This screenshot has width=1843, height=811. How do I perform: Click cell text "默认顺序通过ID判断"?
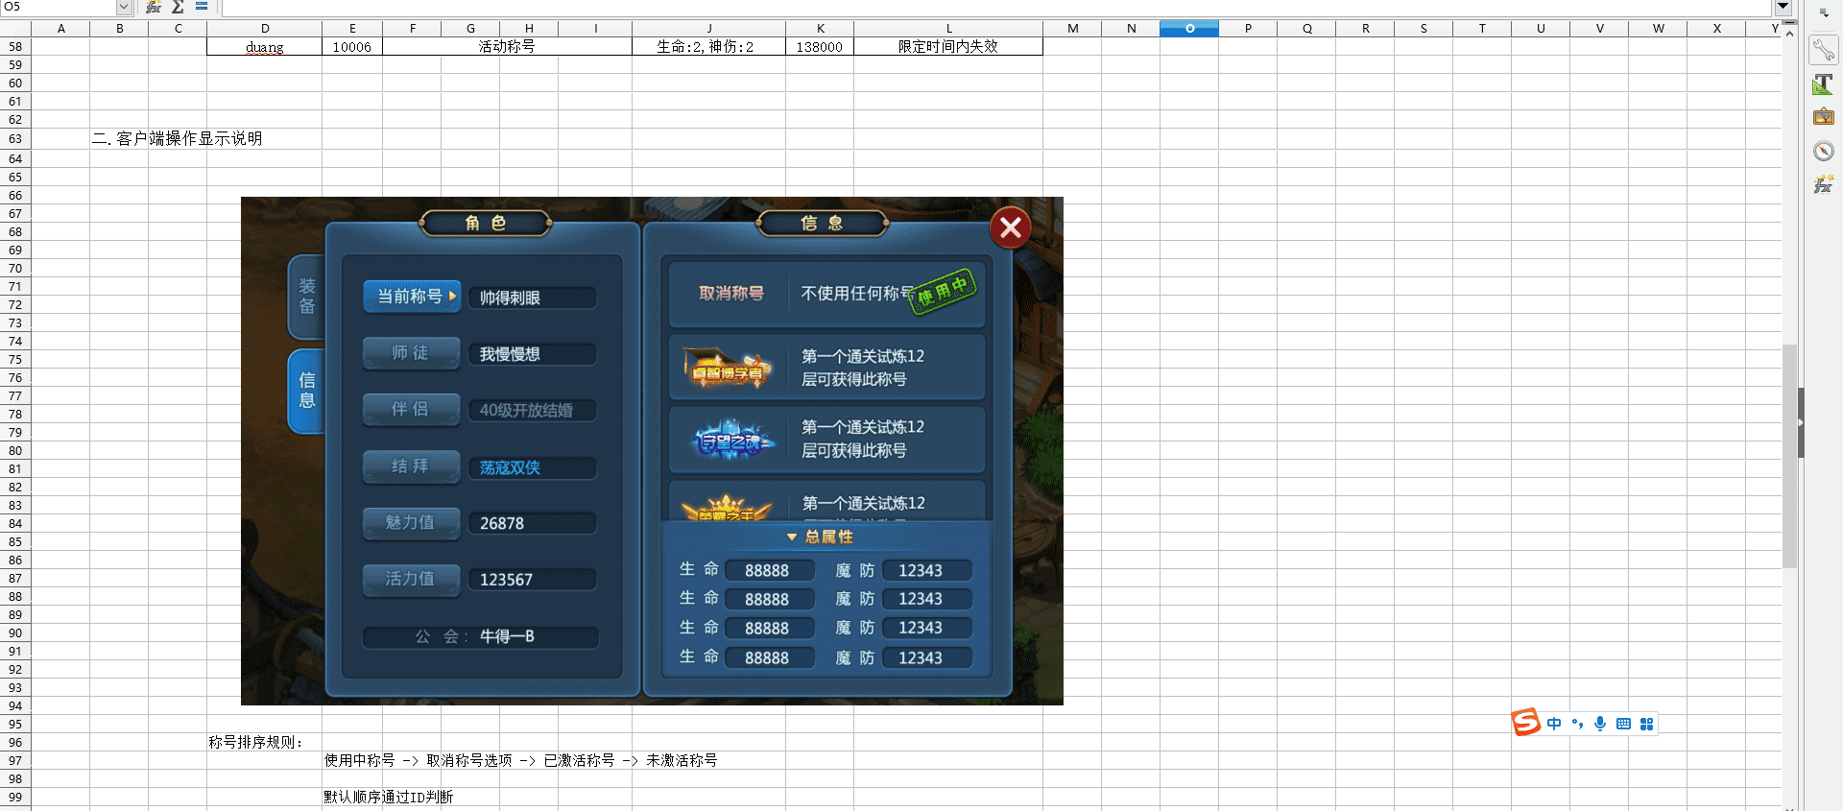pos(389,798)
